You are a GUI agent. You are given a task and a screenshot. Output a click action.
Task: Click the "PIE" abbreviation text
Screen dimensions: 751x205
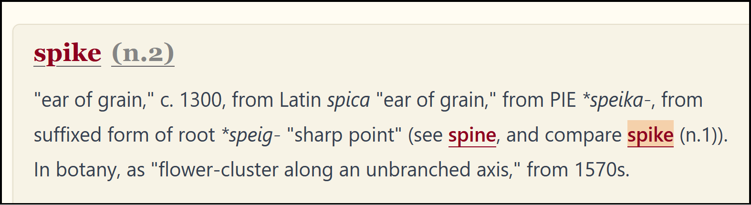coord(563,101)
